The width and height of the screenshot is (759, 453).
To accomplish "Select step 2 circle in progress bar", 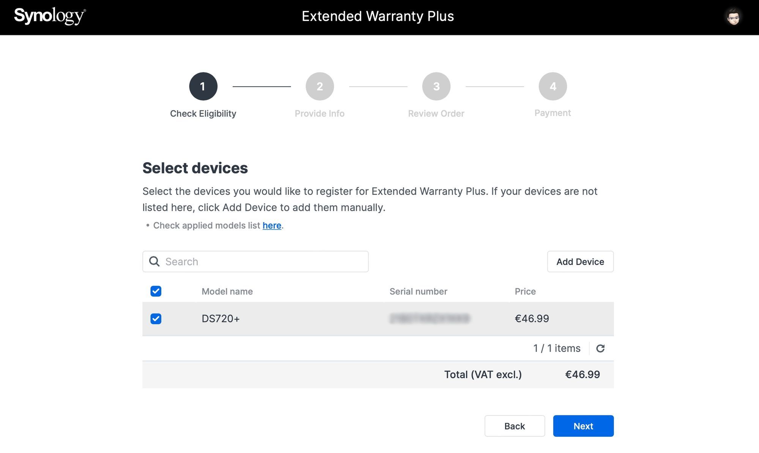I will click(x=320, y=86).
